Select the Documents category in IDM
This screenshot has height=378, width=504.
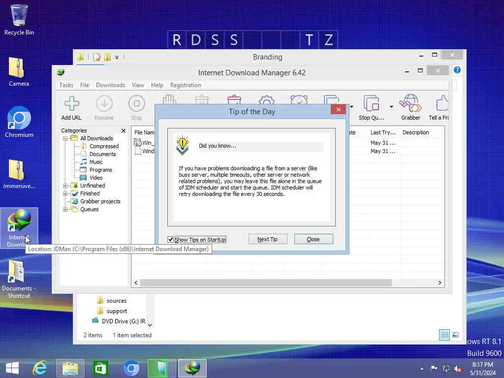(x=102, y=154)
